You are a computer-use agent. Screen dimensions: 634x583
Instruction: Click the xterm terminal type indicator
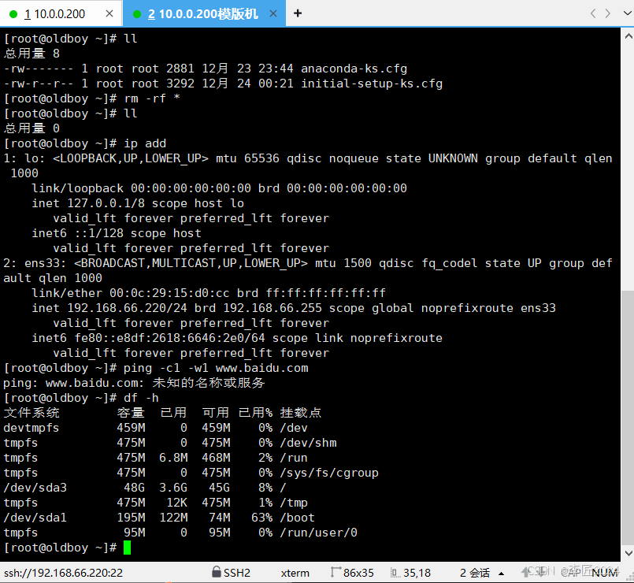pos(295,573)
